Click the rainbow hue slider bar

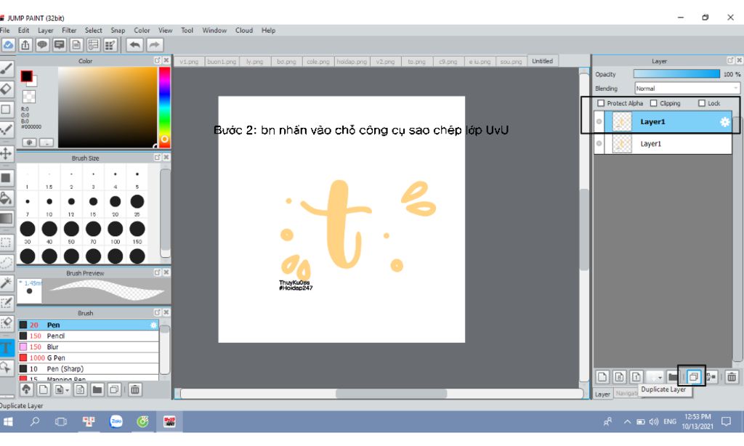click(x=164, y=107)
